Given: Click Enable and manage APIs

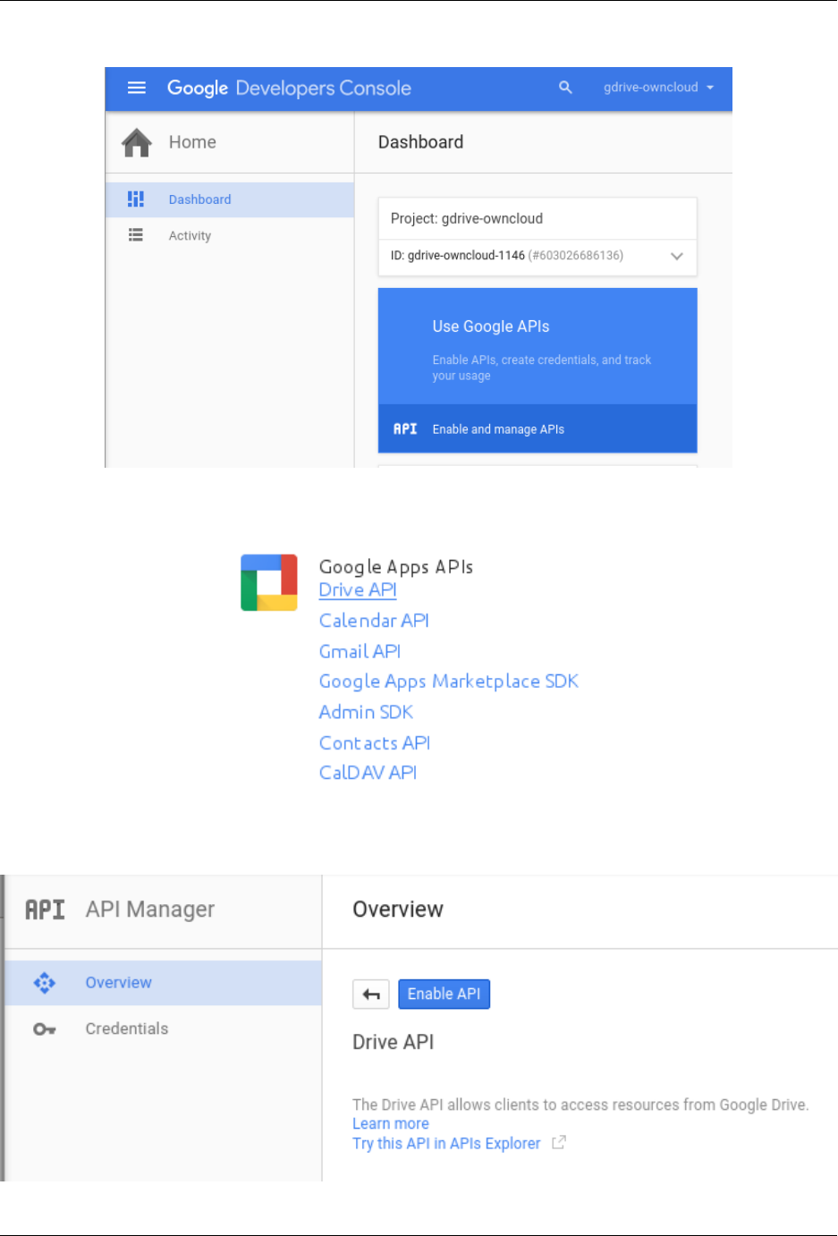Looking at the screenshot, I should [x=498, y=429].
